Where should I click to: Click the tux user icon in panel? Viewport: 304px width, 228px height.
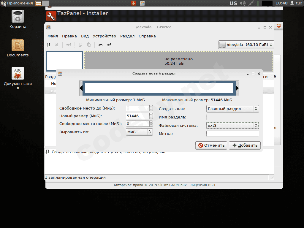coord(292,3)
